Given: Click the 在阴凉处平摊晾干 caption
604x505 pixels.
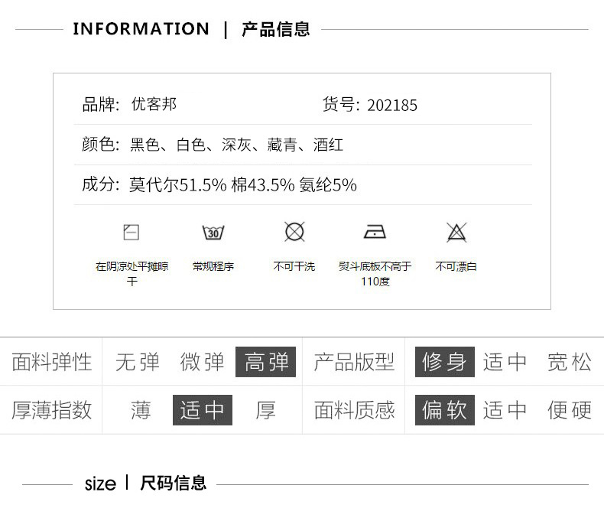Looking at the screenshot, I should click(x=132, y=274).
